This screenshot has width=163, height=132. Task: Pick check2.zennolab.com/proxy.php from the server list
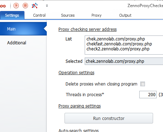(x=118, y=49)
